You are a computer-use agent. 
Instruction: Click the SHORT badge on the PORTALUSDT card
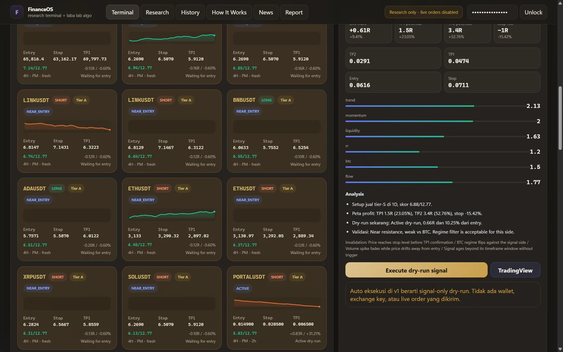[x=277, y=277]
